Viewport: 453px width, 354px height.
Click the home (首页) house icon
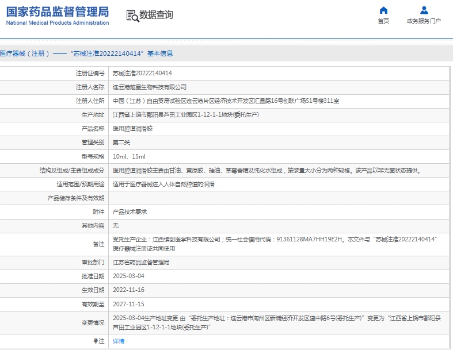(x=383, y=10)
